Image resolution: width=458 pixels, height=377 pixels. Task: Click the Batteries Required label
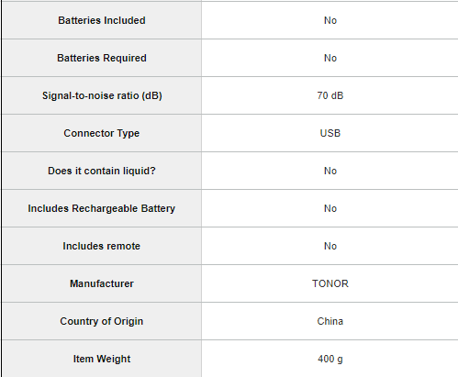[x=102, y=58]
